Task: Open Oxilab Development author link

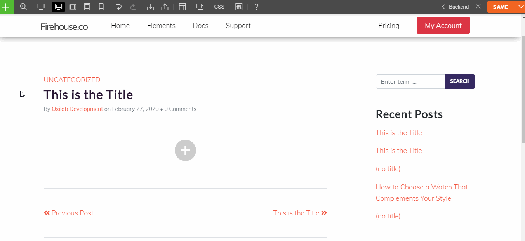Action: click(77, 109)
